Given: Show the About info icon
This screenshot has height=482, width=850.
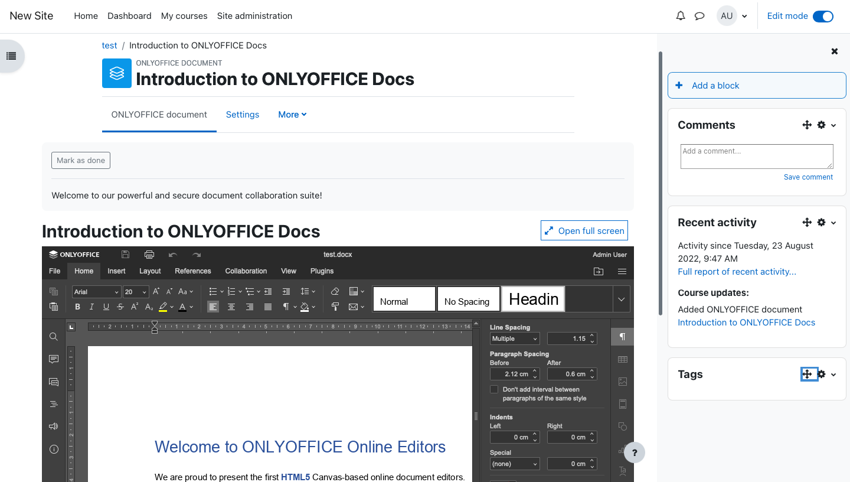Looking at the screenshot, I should (x=54, y=449).
